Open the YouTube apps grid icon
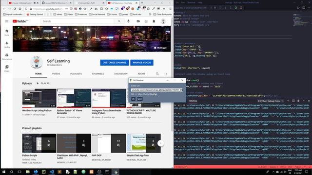312x175 pixels. (146, 21)
